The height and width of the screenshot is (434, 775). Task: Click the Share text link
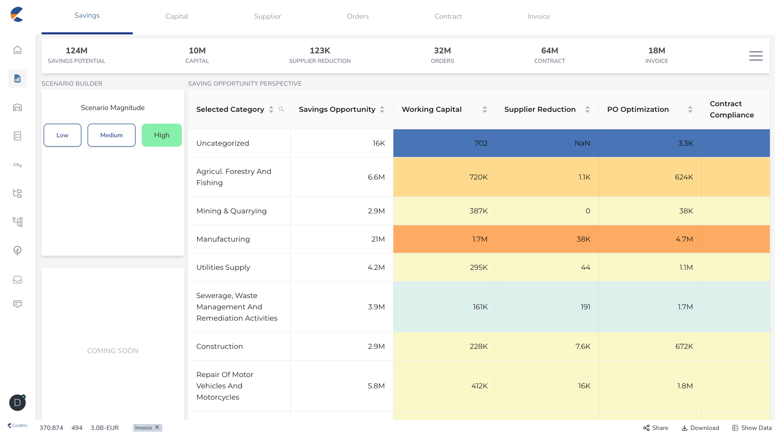tap(660, 428)
